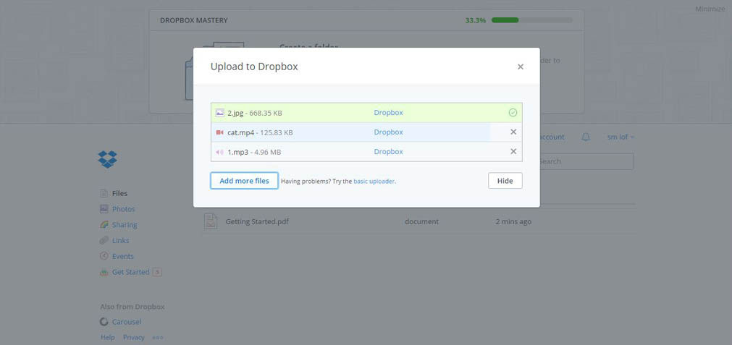Viewport: 732px width, 345px height.
Task: Select the 2.jpg file name text
Action: coord(237,113)
